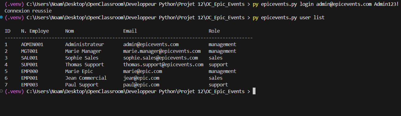Click the name 'Paul Support'
Screen dimensions: 401x116
(x=82, y=85)
